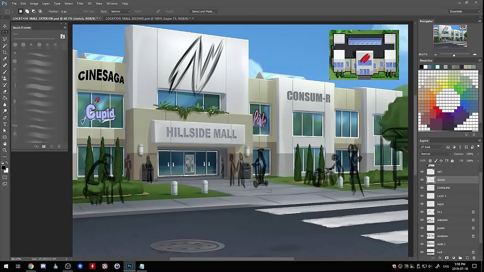
Task: Expand the Essentials workspace dropdown
Action: pyautogui.click(x=464, y=11)
